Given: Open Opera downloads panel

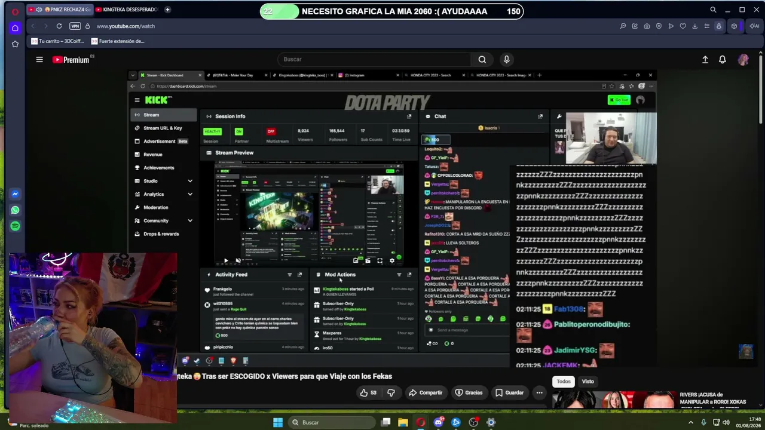Looking at the screenshot, I should (694, 26).
